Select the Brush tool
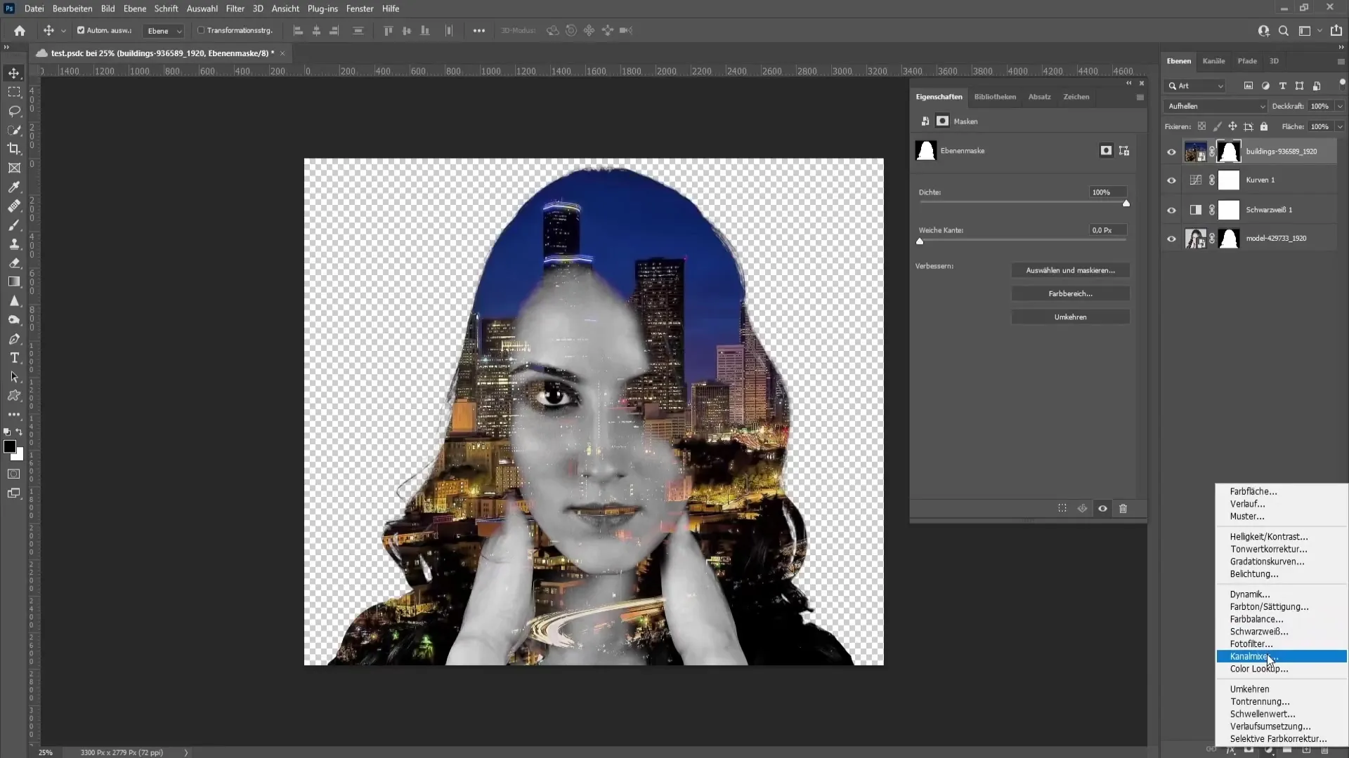1349x758 pixels. [14, 225]
